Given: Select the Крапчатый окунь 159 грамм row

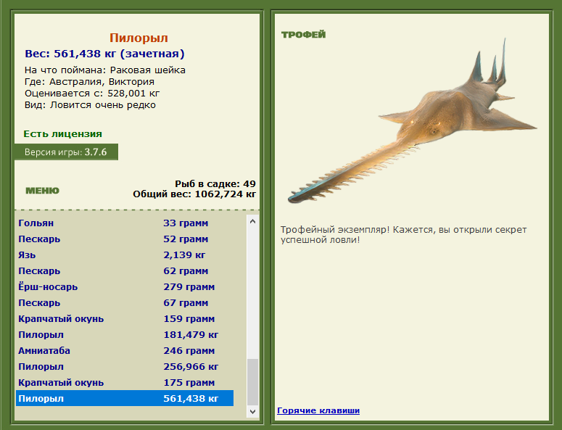Looking at the screenshot, I should [x=125, y=319].
